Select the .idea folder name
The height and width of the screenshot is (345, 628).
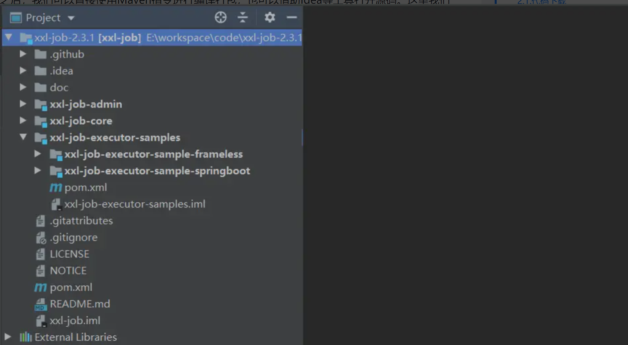click(61, 71)
